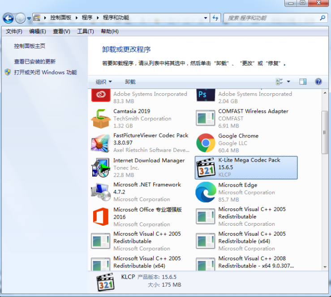The width and height of the screenshot is (331, 297).
Task: Click the 搜索 程序和功能 search field
Action: click(272, 18)
